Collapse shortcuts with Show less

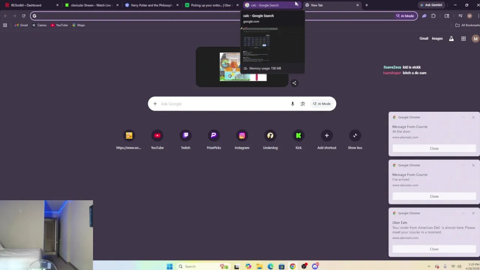coord(355,139)
